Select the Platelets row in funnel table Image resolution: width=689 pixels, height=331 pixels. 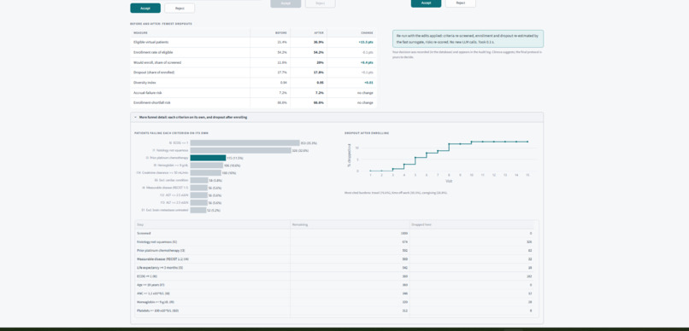[335, 311]
